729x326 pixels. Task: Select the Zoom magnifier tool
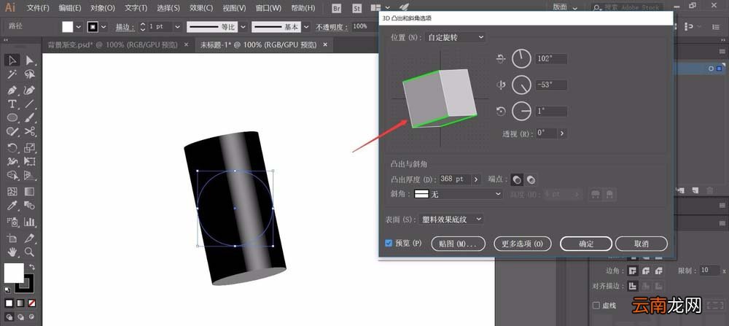pos(30,252)
